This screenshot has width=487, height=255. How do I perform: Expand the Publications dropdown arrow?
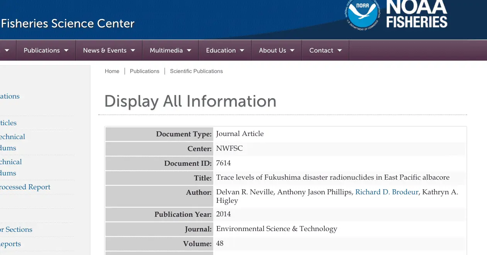pos(66,51)
